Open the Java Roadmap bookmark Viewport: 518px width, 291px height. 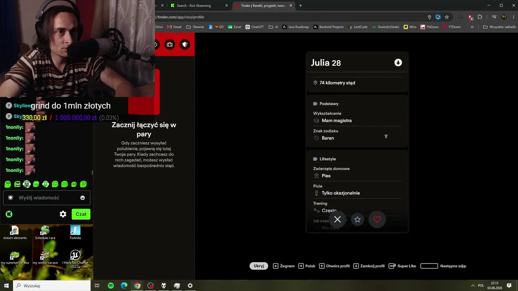[x=296, y=27]
